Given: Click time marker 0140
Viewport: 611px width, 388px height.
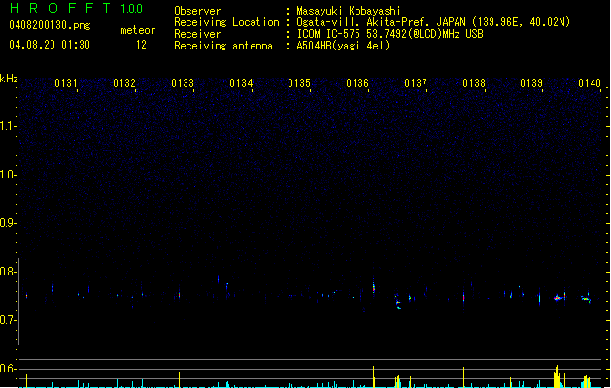Looking at the screenshot, I should click(590, 83).
